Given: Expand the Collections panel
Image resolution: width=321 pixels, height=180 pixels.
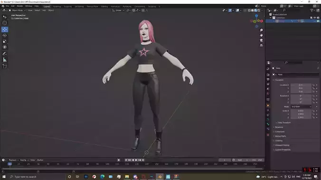Looking at the screenshot, I should click(x=279, y=132).
